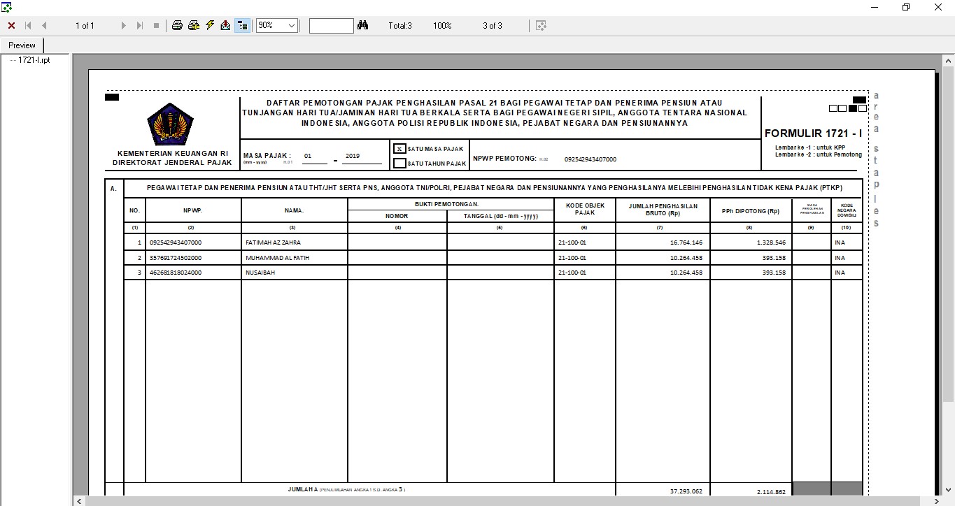The image size is (955, 506).
Task: Click the vertical scrollbar down arrow
Action: pyautogui.click(x=948, y=489)
